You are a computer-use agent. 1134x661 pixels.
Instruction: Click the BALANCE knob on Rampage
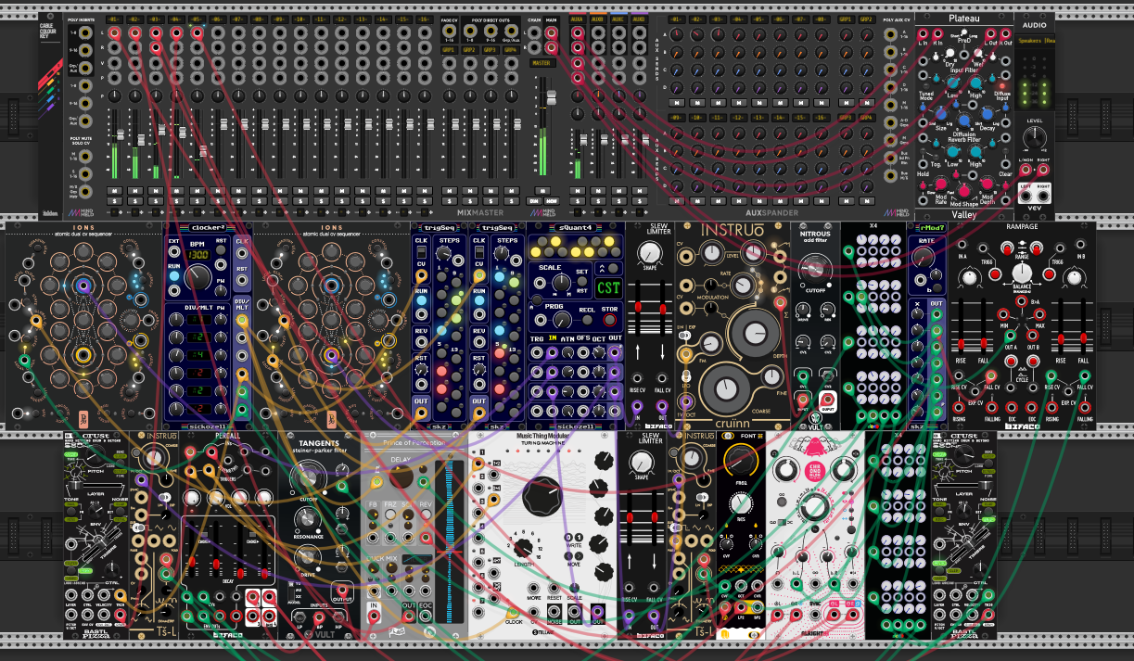(1022, 272)
